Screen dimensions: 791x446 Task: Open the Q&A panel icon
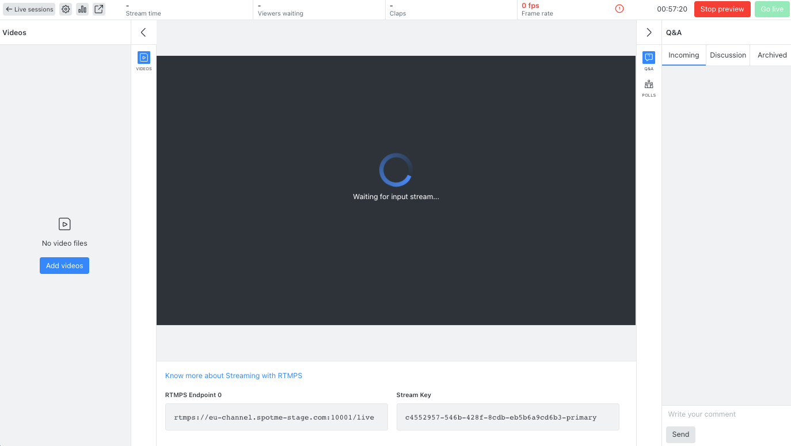click(648, 58)
